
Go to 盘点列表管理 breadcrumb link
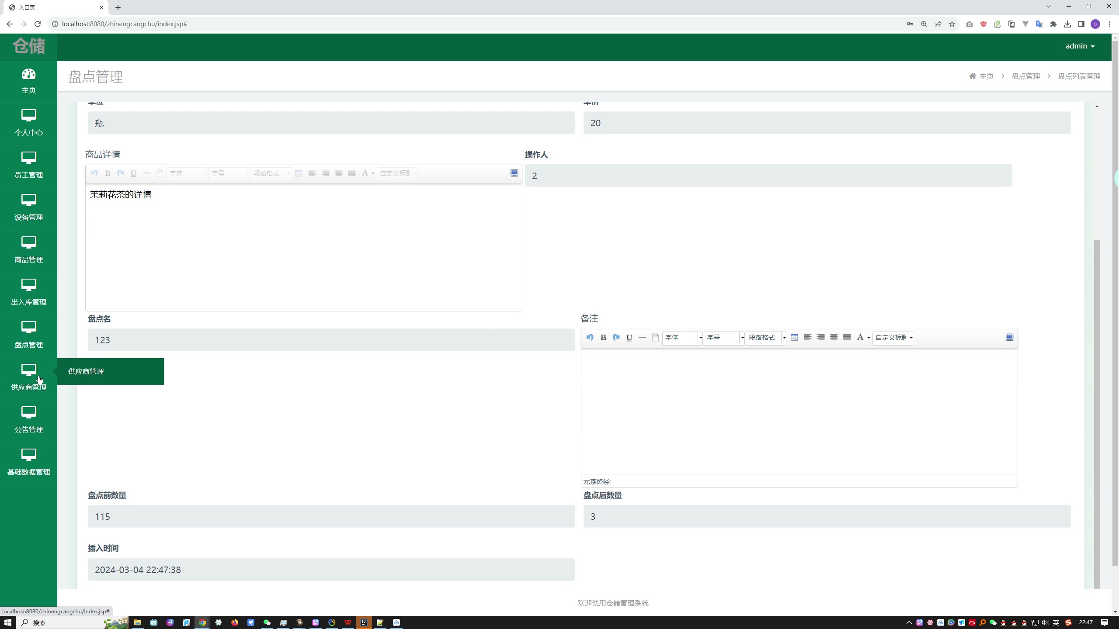(x=1079, y=76)
